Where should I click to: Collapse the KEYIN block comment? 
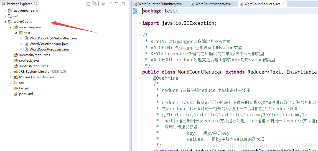click(140, 35)
